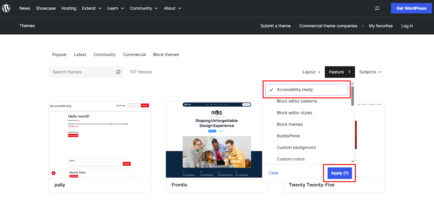Open the Showcase page
This screenshot has width=434, height=201.
click(x=46, y=8)
